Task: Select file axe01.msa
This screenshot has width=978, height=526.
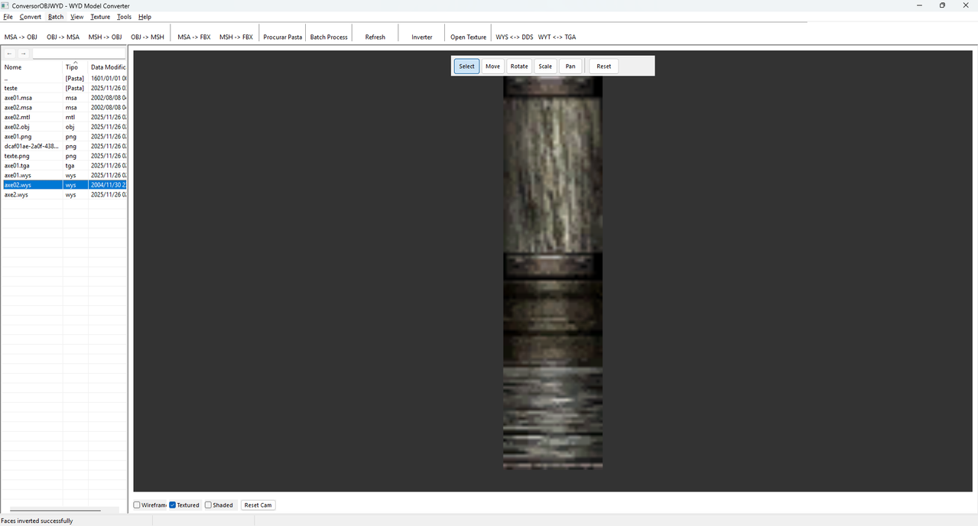Action: (x=64, y=98)
